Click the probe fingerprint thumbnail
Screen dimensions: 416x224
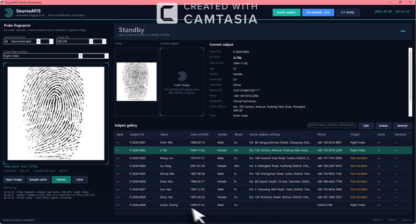tap(137, 82)
